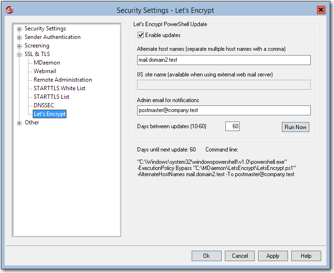The image size is (334, 273).
Task: Open the Webmail SSL settings page
Action: tap(45, 71)
